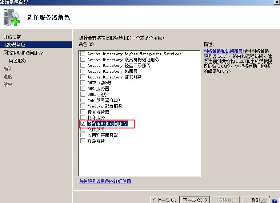Viewport: 280px width, 203px height.
Task: Enable the DHCP 服务器 role checkbox
Action: pos(83,82)
